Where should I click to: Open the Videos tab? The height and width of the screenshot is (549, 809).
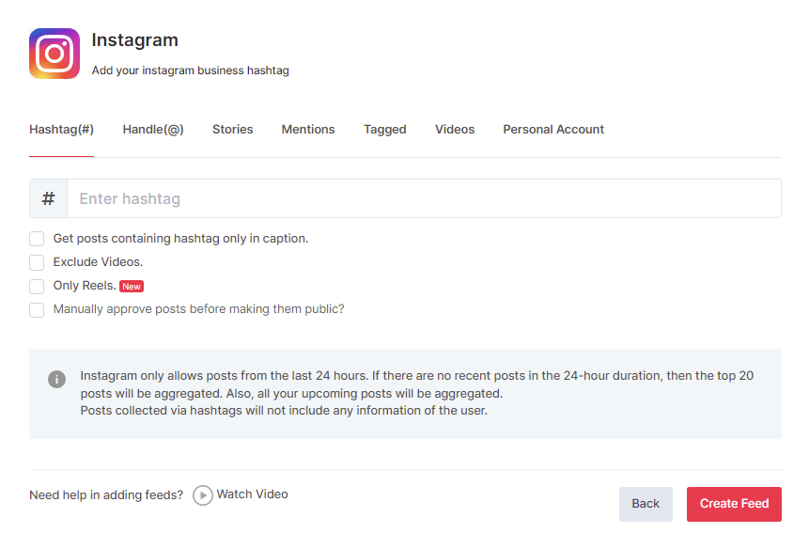click(455, 130)
